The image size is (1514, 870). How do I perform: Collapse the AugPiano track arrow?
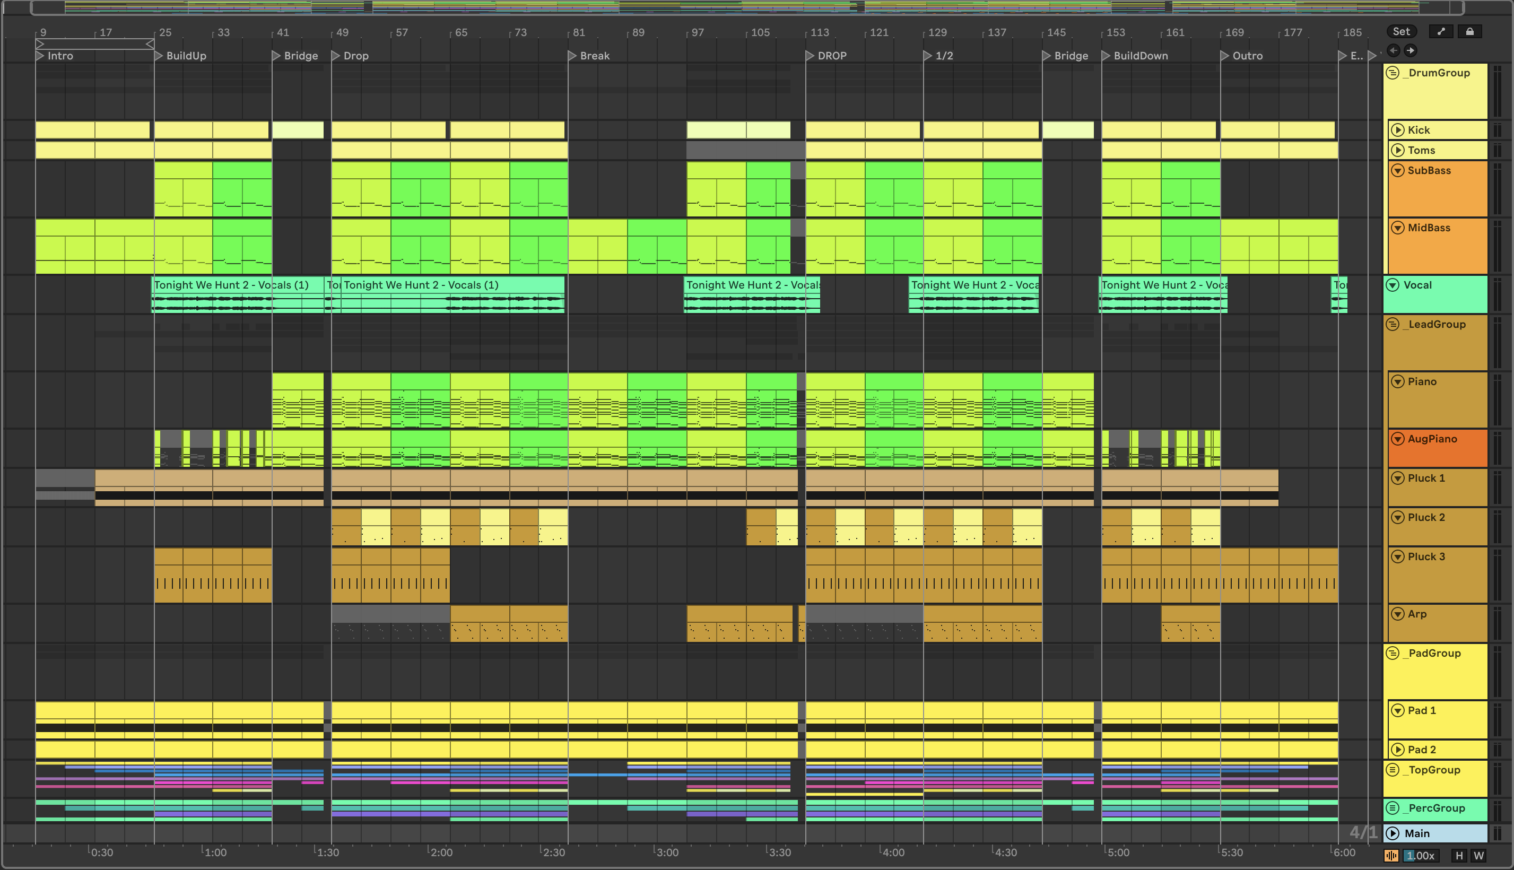click(x=1397, y=439)
